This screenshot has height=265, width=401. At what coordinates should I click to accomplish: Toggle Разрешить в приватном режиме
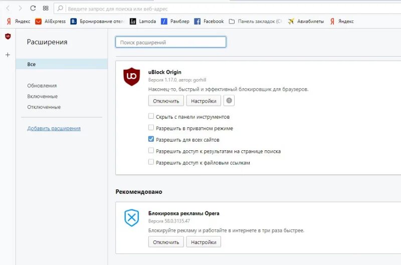point(151,128)
